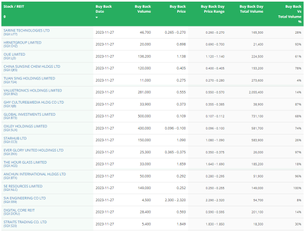The image size is (305, 231).
Task: Click the Buy Back Price column header
Action: 178,9
